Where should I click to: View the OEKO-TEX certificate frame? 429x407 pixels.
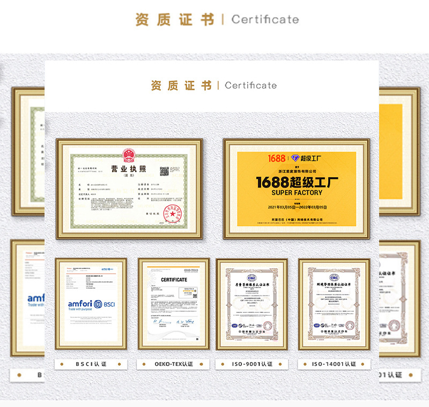[174, 304]
